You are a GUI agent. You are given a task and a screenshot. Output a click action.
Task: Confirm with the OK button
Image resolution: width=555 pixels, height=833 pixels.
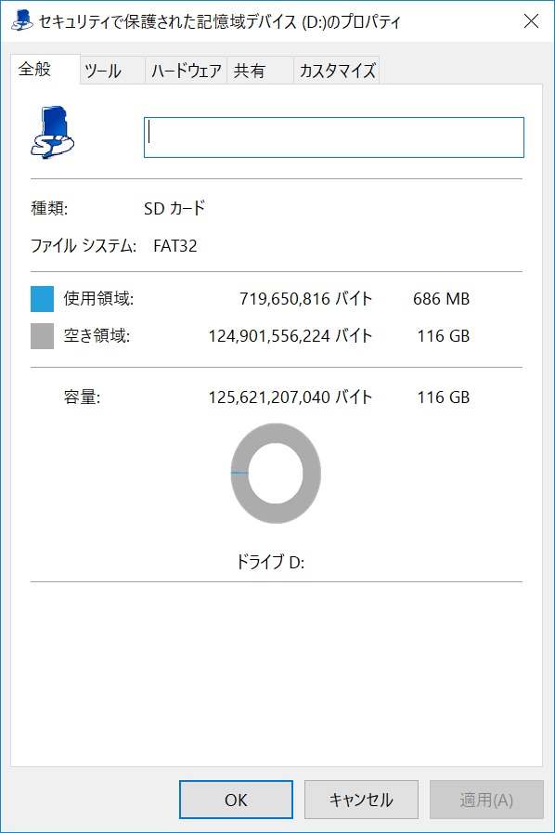[236, 800]
